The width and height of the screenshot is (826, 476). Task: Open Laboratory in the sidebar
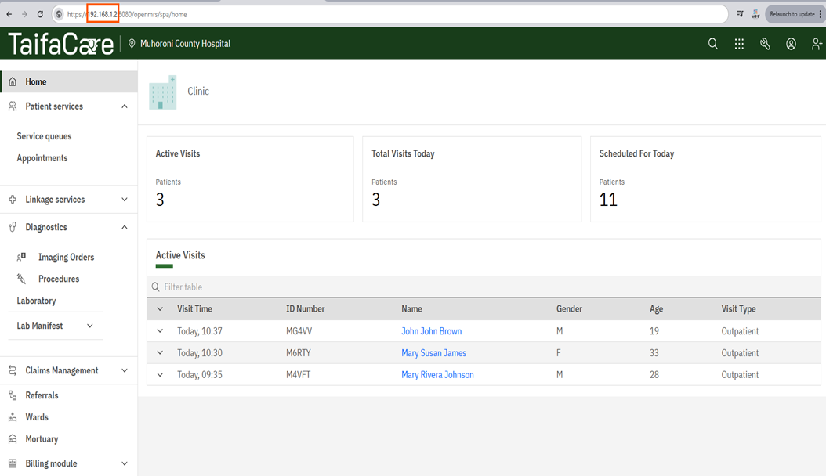(36, 301)
